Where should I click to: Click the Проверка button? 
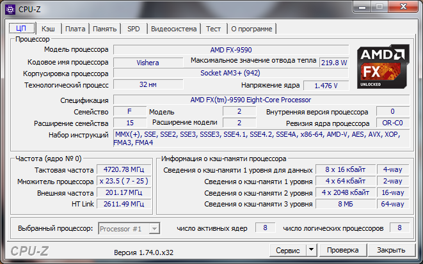point(342,251)
